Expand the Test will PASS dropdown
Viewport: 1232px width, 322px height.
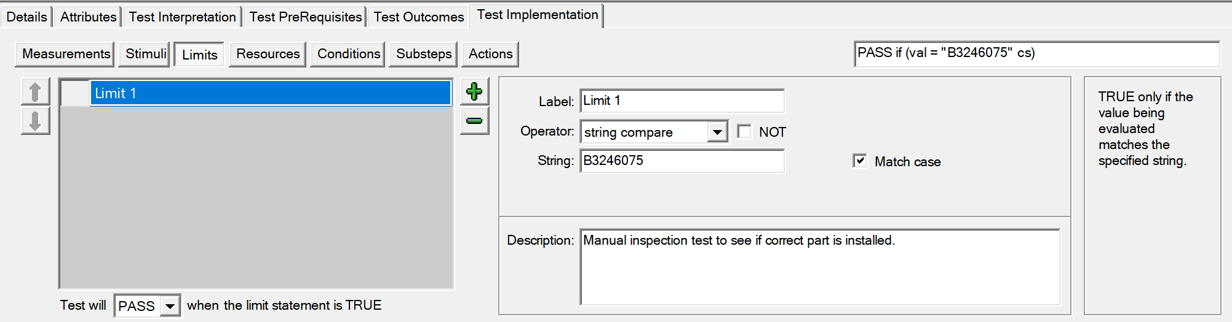click(170, 305)
